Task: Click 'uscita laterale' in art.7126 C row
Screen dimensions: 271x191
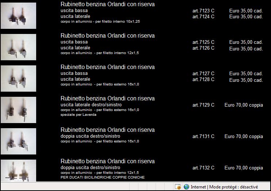Action: tap(75, 48)
